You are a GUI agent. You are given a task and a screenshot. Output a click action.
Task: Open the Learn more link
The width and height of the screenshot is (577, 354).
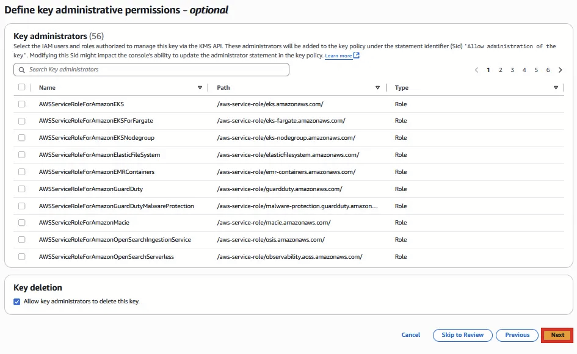pos(338,56)
